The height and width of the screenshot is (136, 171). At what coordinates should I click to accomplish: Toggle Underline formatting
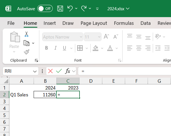coord(64,48)
